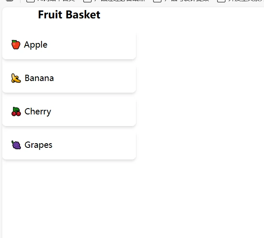
Task: Pick the "Grapes" text label
Action: coord(38,145)
